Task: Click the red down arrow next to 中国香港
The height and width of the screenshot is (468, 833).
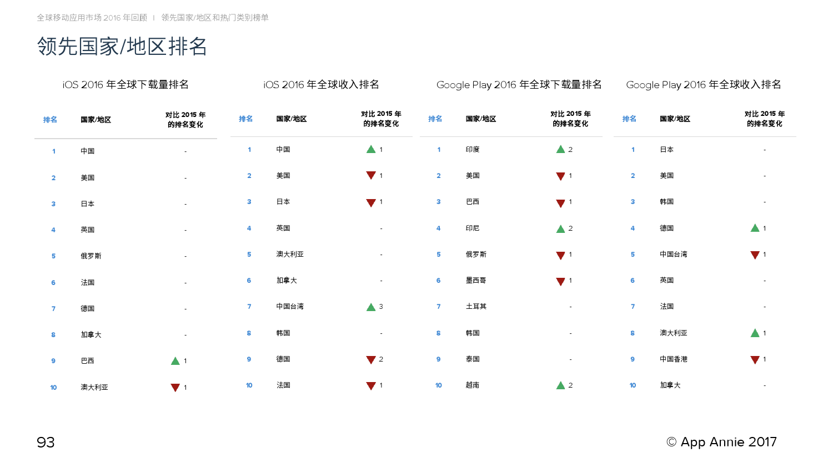Action: [755, 360]
